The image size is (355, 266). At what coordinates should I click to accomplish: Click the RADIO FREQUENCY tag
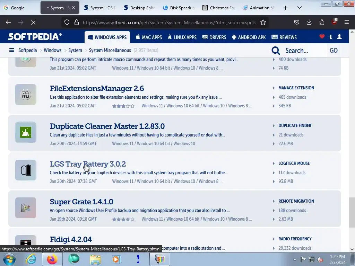tap(295, 239)
